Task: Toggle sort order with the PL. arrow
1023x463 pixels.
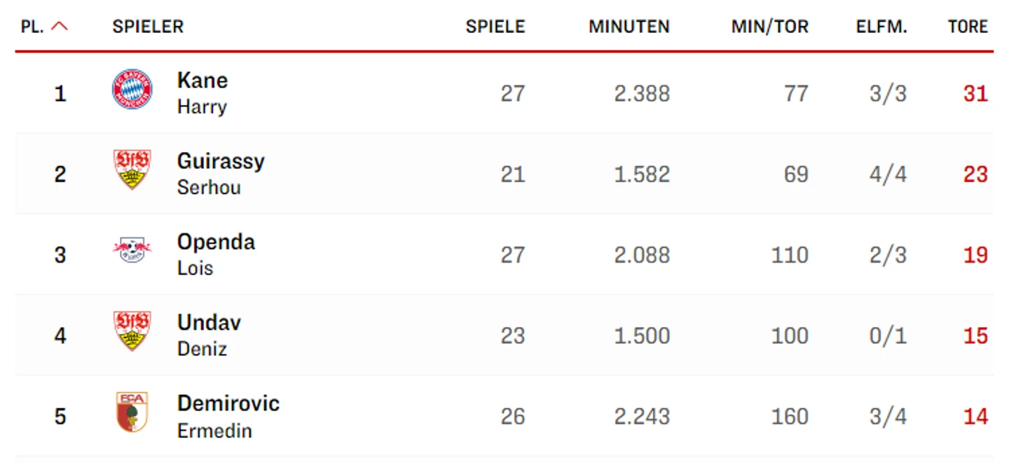Action: (x=60, y=27)
